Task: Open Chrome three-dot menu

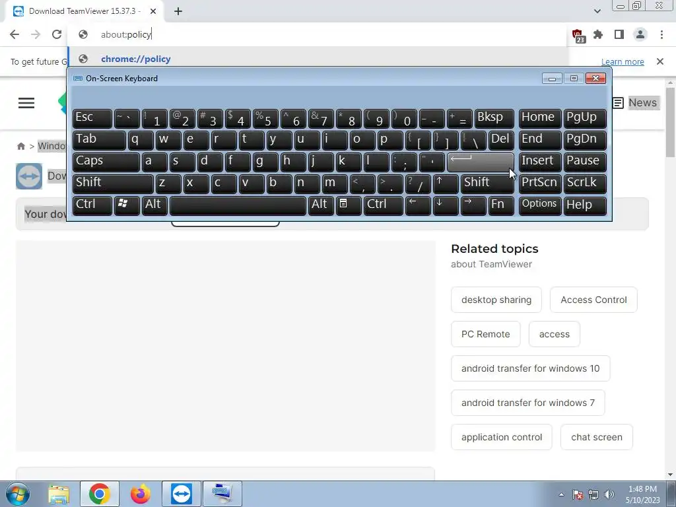Action: pyautogui.click(x=661, y=34)
